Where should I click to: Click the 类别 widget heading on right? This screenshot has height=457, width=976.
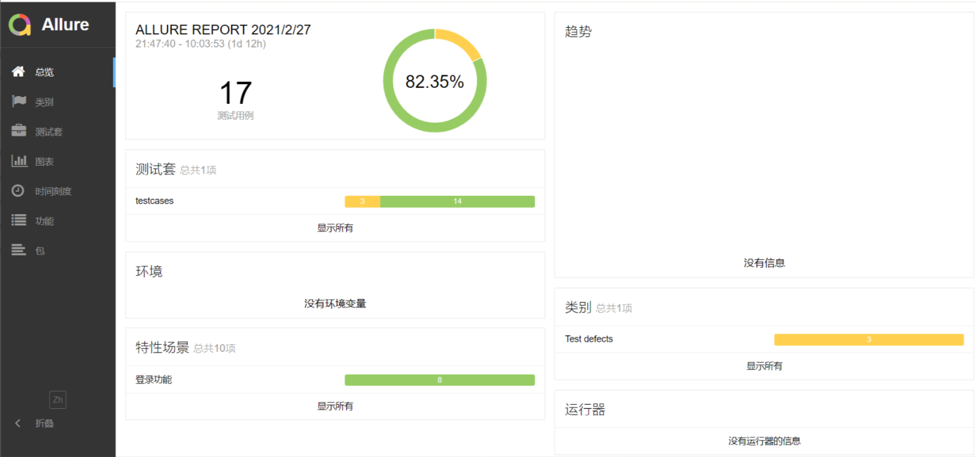(x=578, y=307)
